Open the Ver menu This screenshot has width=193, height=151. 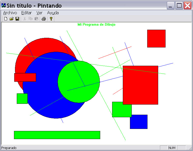(39, 13)
